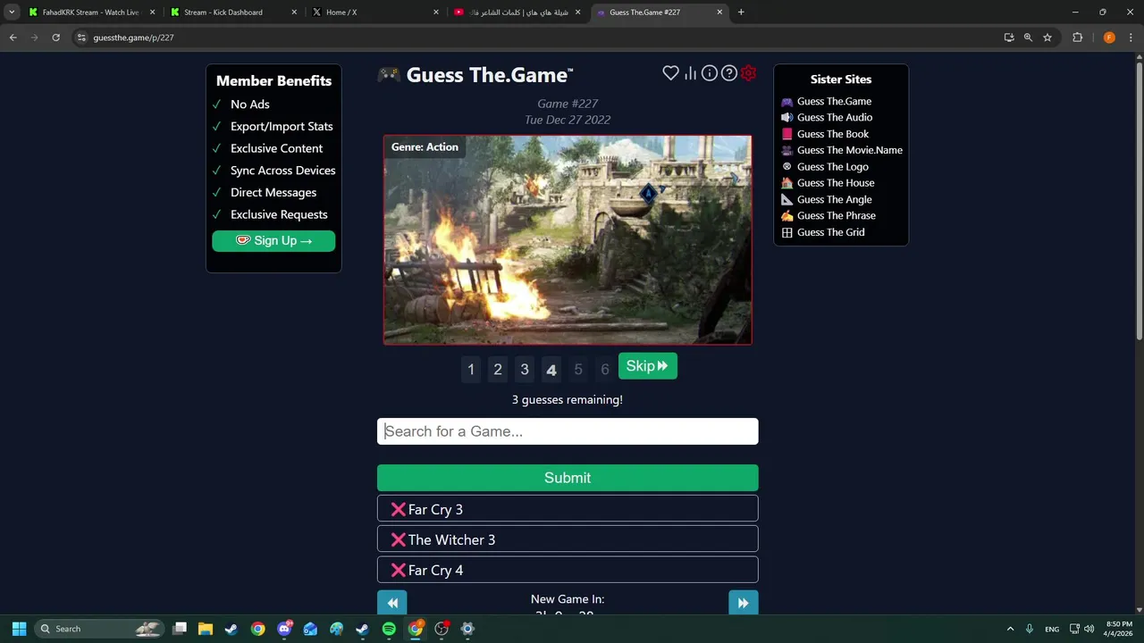Bookmark this page with the star icon

(1047, 38)
